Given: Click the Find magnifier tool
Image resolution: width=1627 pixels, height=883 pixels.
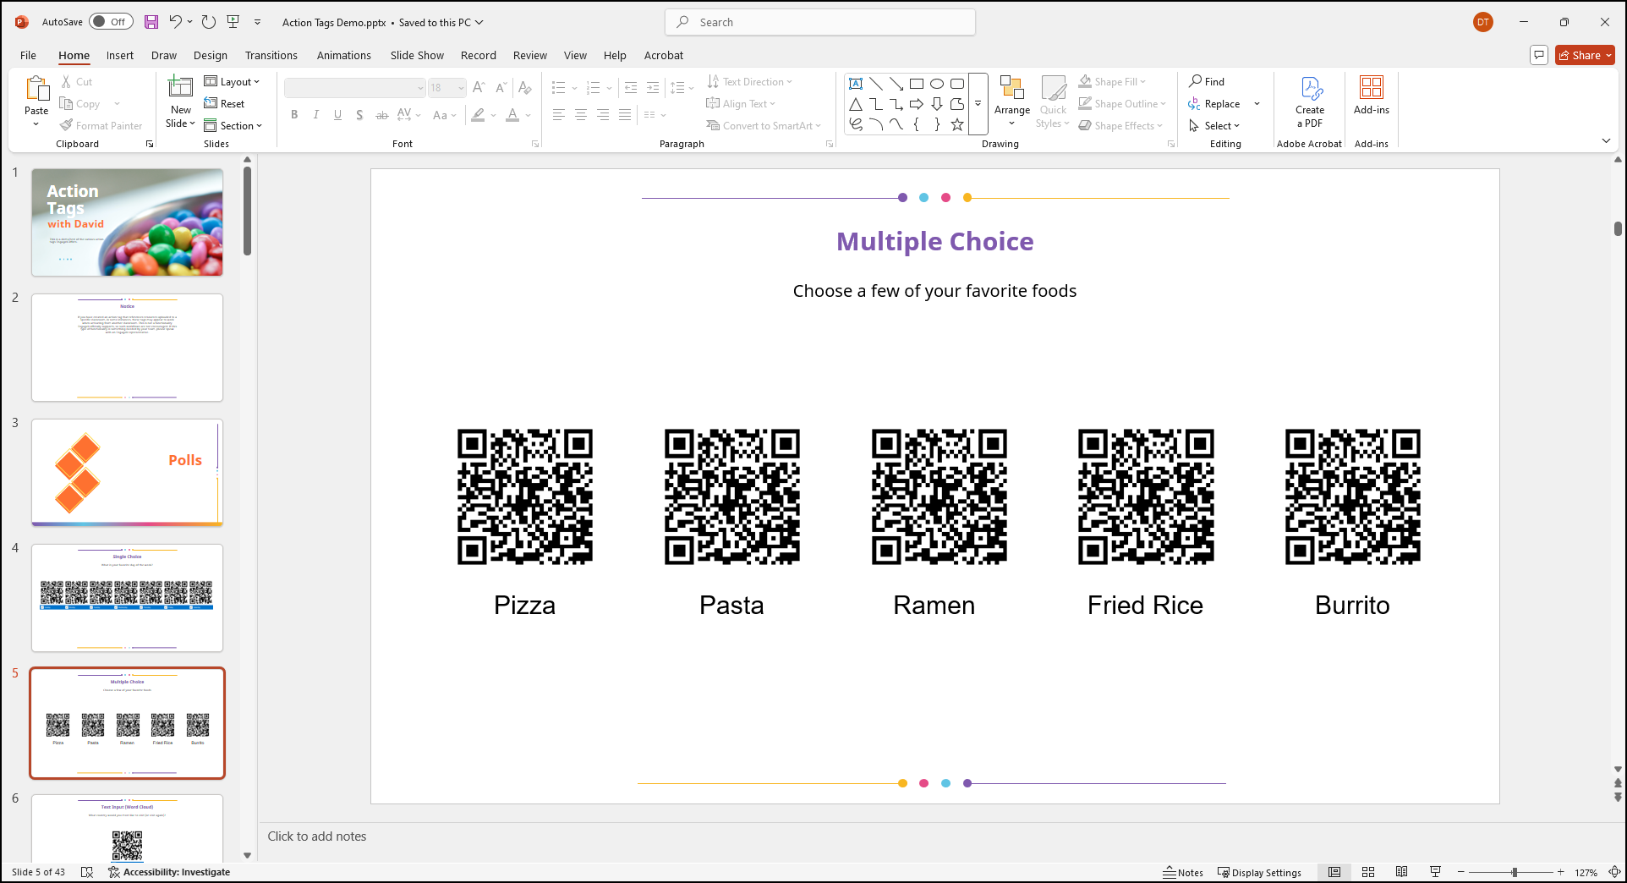Looking at the screenshot, I should click(1207, 81).
